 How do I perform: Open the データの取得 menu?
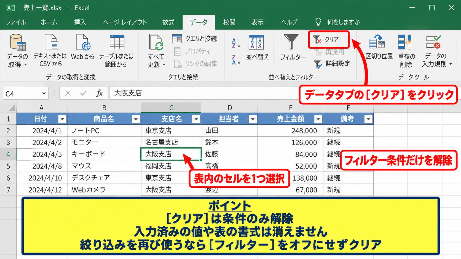coord(18,51)
